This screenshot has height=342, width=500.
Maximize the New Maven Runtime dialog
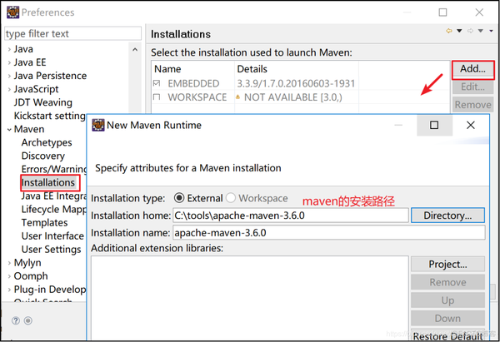(434, 126)
